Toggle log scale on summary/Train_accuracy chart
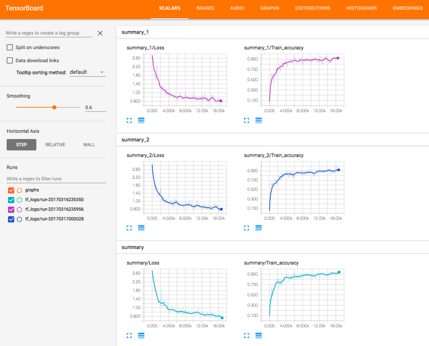Viewport: 429px width, 346px height. (258, 335)
